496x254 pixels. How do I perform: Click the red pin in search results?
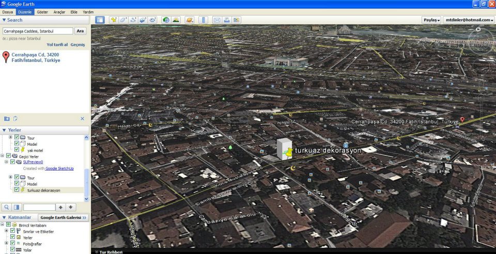click(5, 57)
